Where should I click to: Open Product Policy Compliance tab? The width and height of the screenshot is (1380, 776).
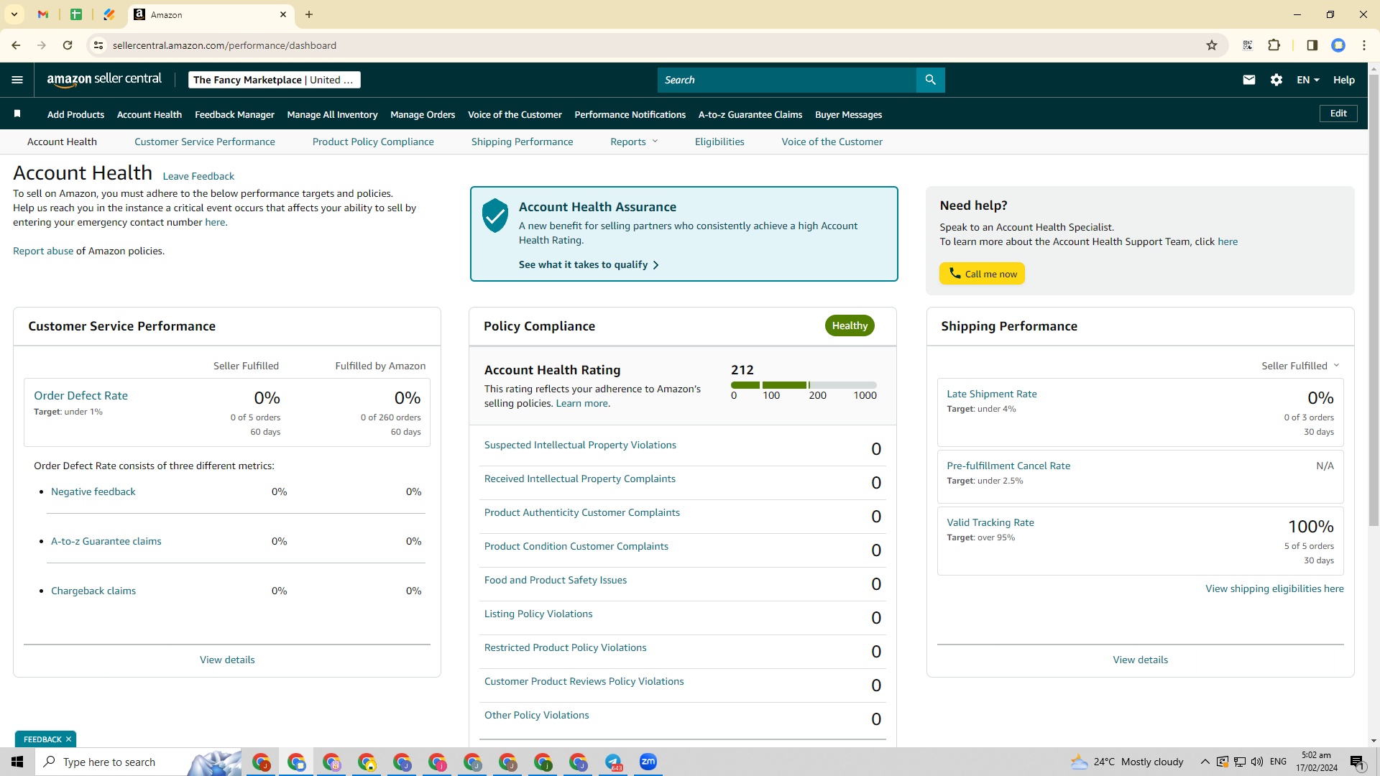pyautogui.click(x=373, y=142)
